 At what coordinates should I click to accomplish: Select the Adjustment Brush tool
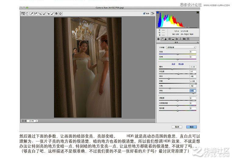click(52, 14)
